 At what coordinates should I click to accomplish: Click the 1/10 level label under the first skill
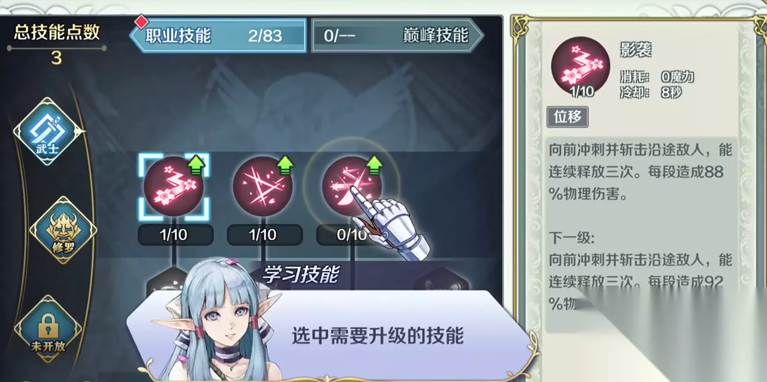(x=175, y=235)
